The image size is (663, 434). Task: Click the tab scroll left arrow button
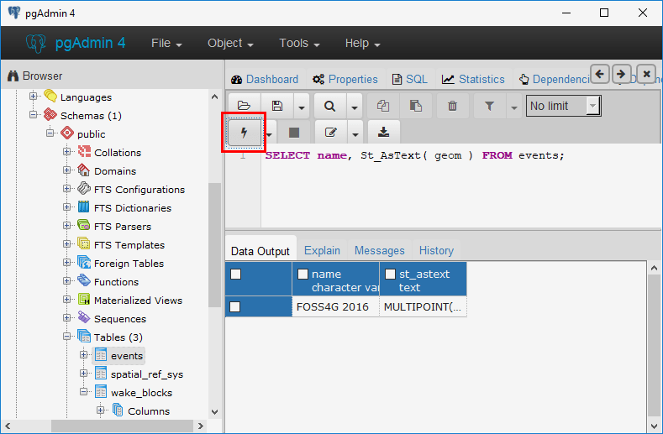pos(600,75)
